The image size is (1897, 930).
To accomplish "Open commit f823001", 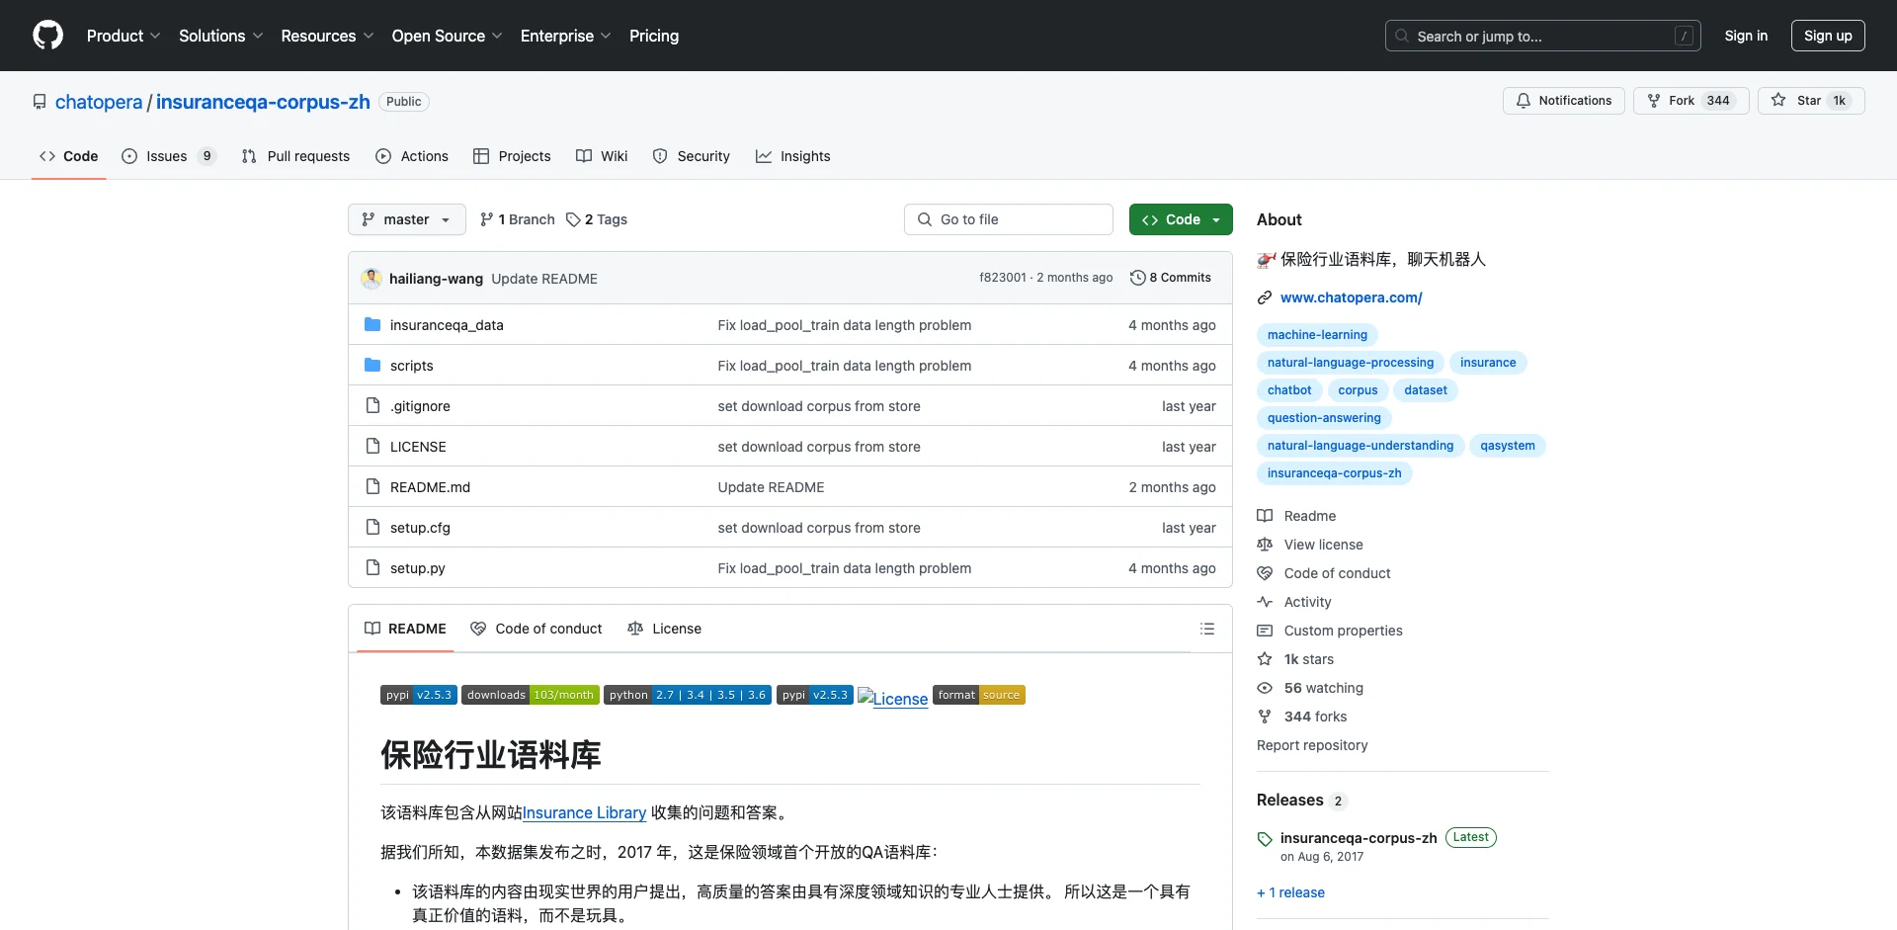I will (1003, 278).
